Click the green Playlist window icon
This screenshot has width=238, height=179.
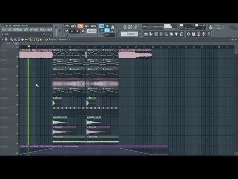[47, 40]
